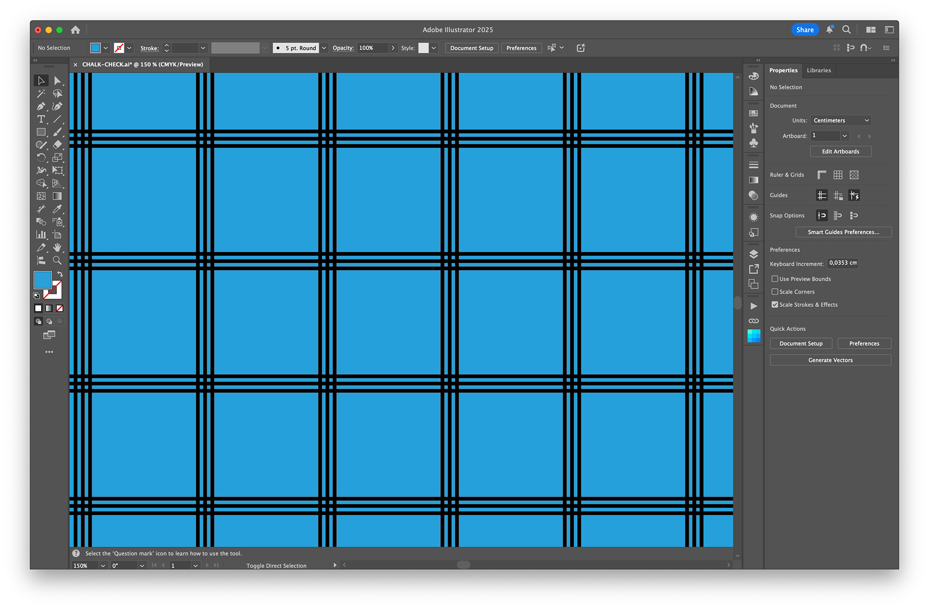Image resolution: width=929 pixels, height=609 pixels.
Task: Click the Generate Vectors button
Action: pos(830,360)
